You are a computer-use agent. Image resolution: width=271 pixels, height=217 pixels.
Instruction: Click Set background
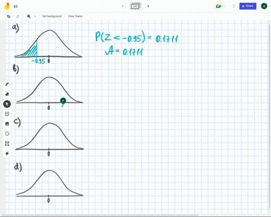coord(52,16)
